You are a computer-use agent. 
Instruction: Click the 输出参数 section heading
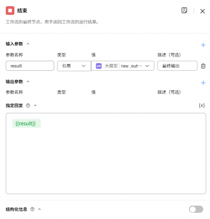pyautogui.click(x=14, y=81)
